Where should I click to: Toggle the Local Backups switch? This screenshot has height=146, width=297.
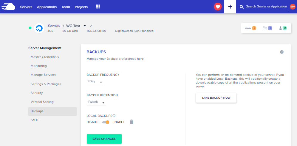point(106,122)
